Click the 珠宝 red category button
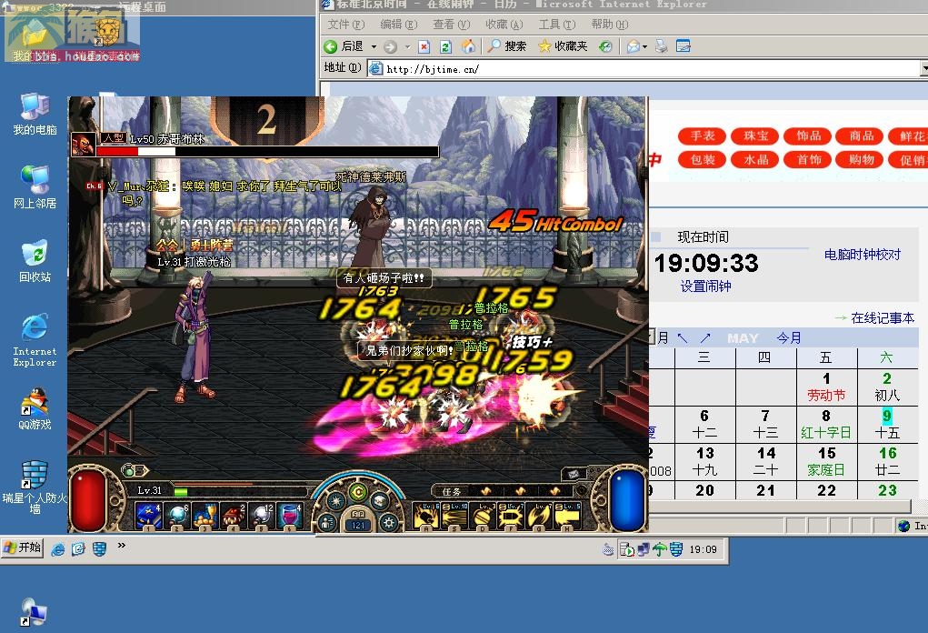 point(755,136)
